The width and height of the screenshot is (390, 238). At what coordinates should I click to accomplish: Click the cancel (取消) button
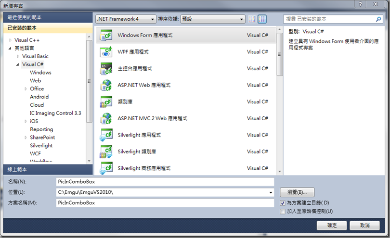364,225
